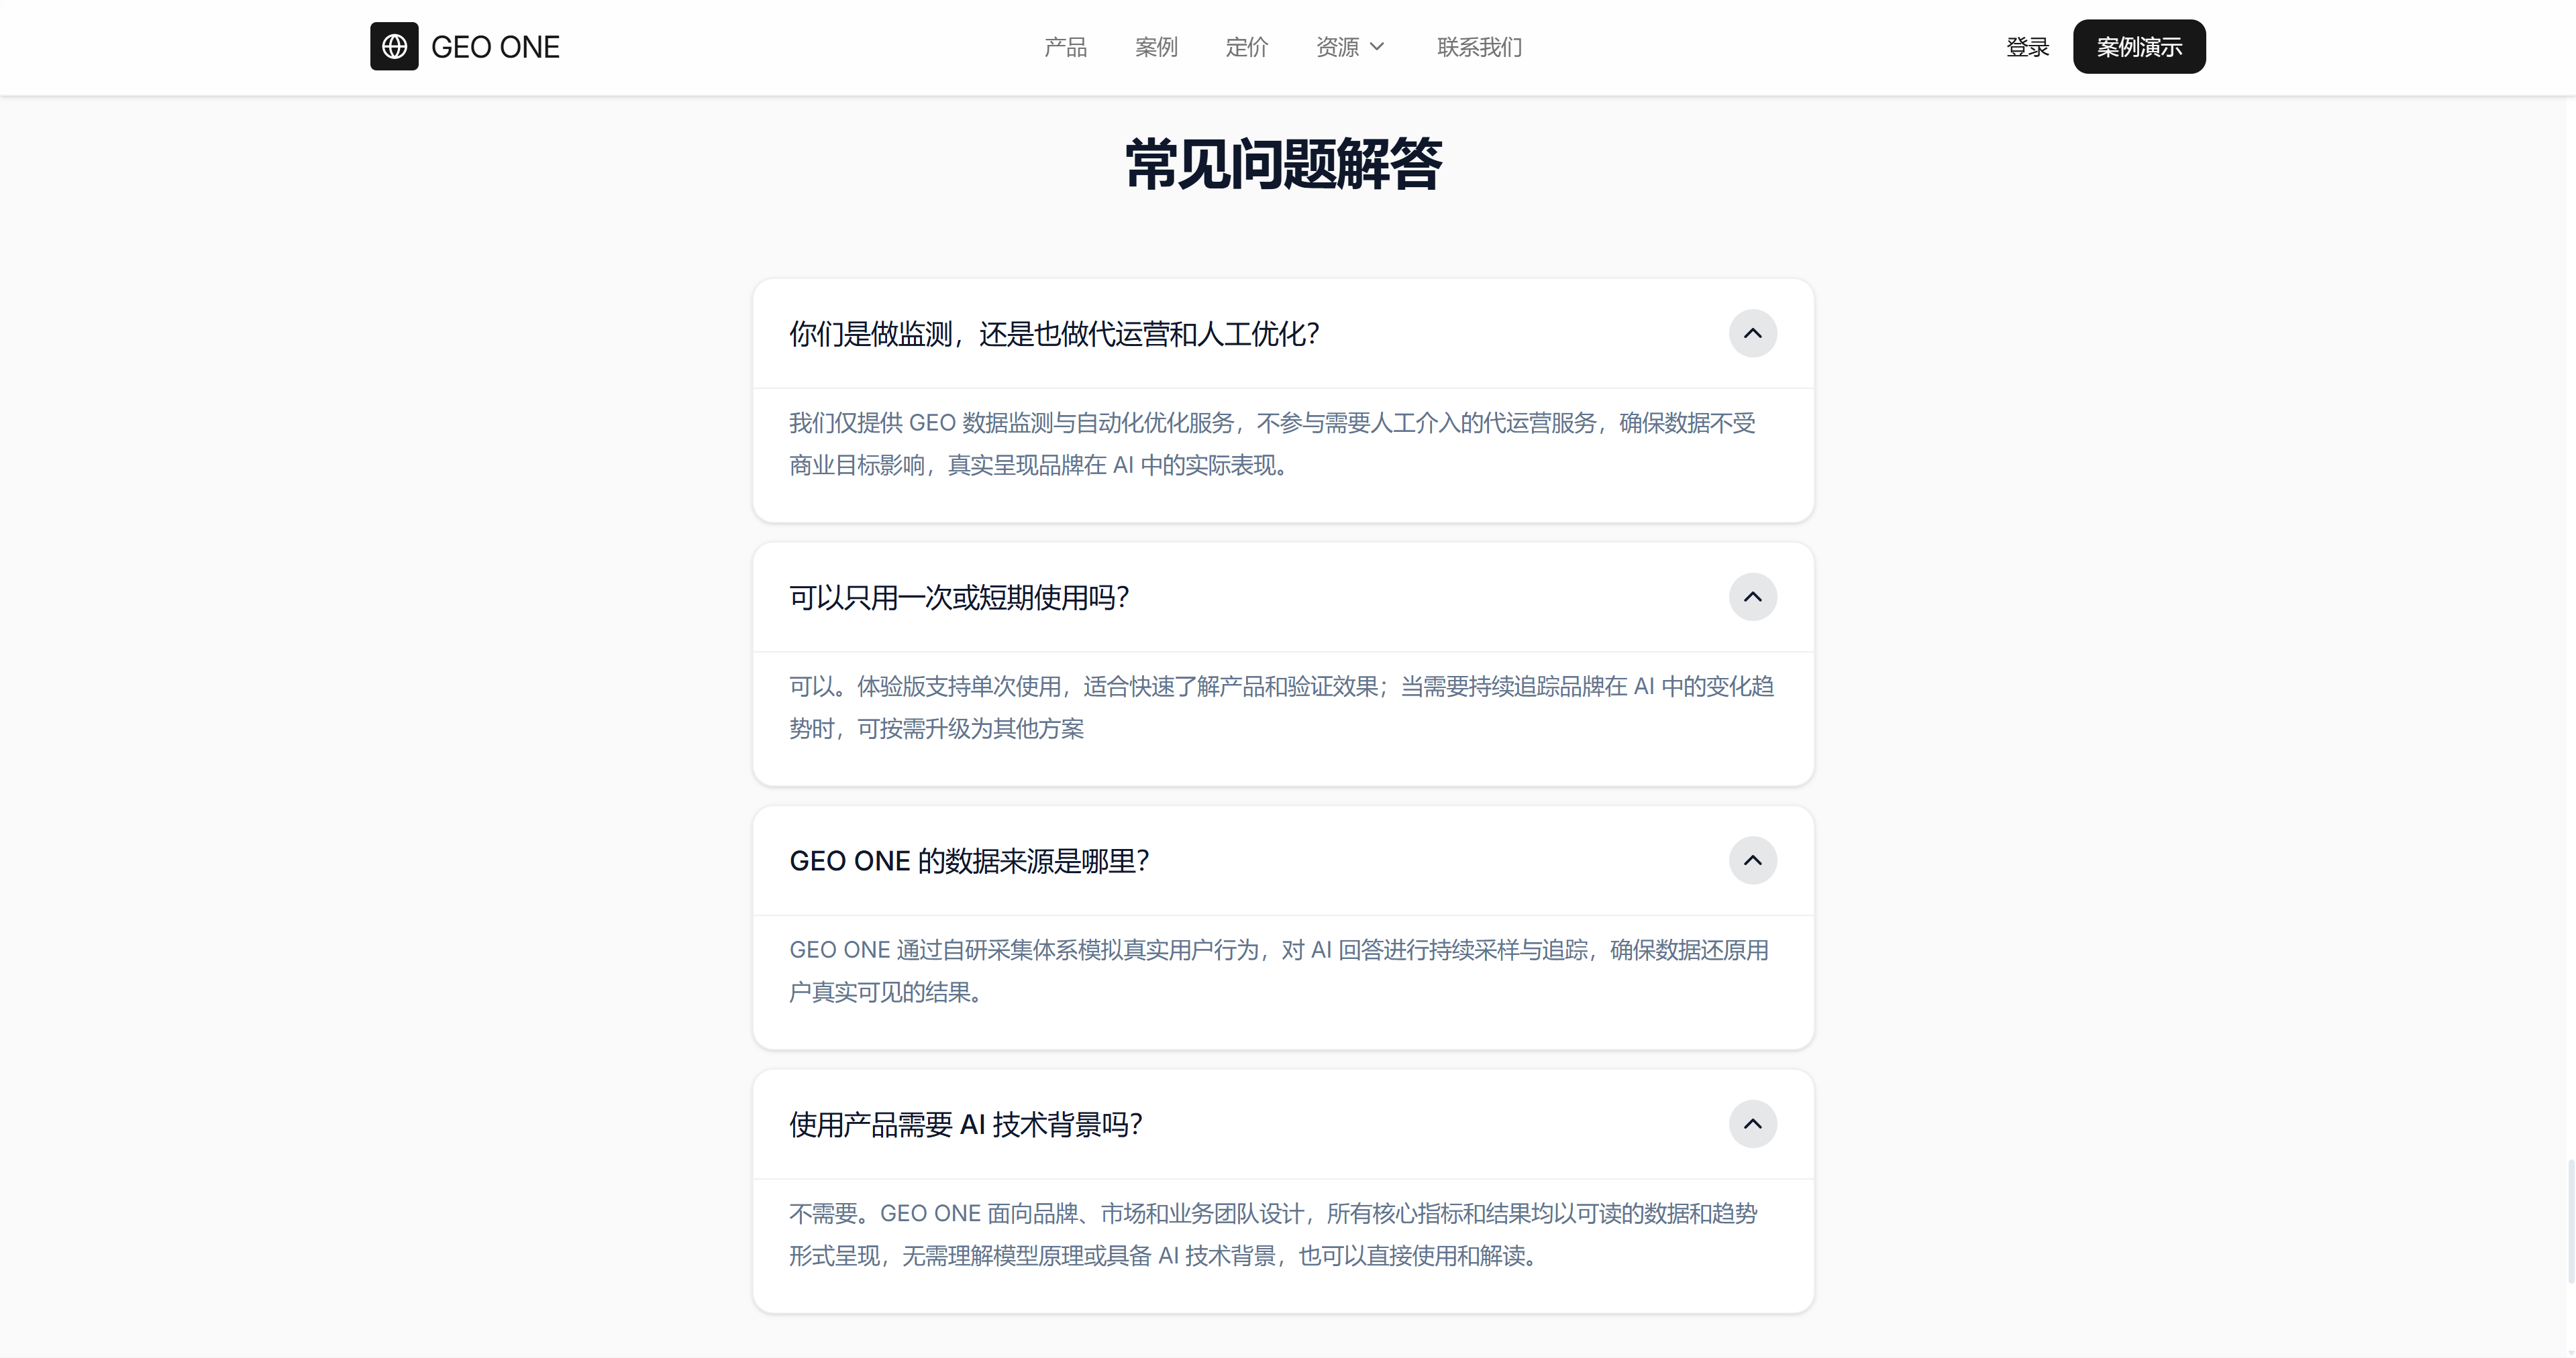Image resolution: width=2576 pixels, height=1358 pixels.
Task: Click question 使用产品需要 AI 技术背景吗
Action: [965, 1125]
